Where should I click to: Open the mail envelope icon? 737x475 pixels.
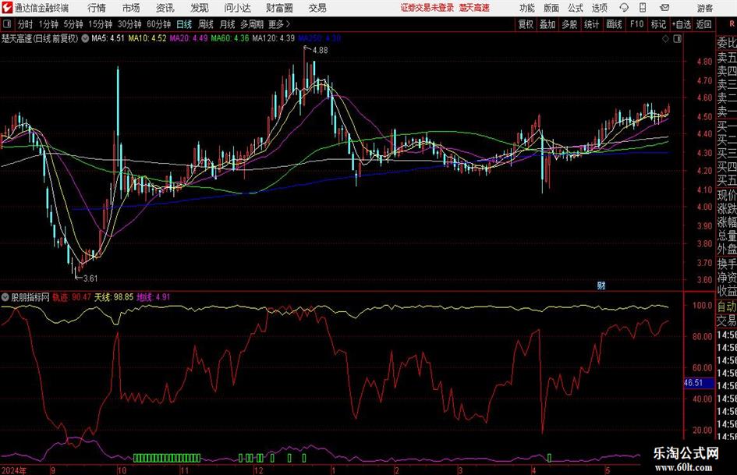coord(664,8)
